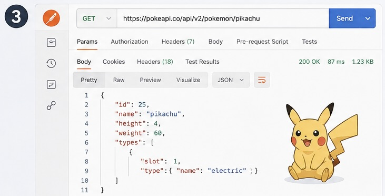The height and width of the screenshot is (196, 385).
Task: Click the Send button
Action: [x=344, y=18]
